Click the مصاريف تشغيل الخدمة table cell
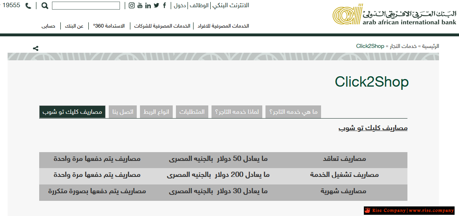The width and height of the screenshot is (459, 216). [x=344, y=175]
